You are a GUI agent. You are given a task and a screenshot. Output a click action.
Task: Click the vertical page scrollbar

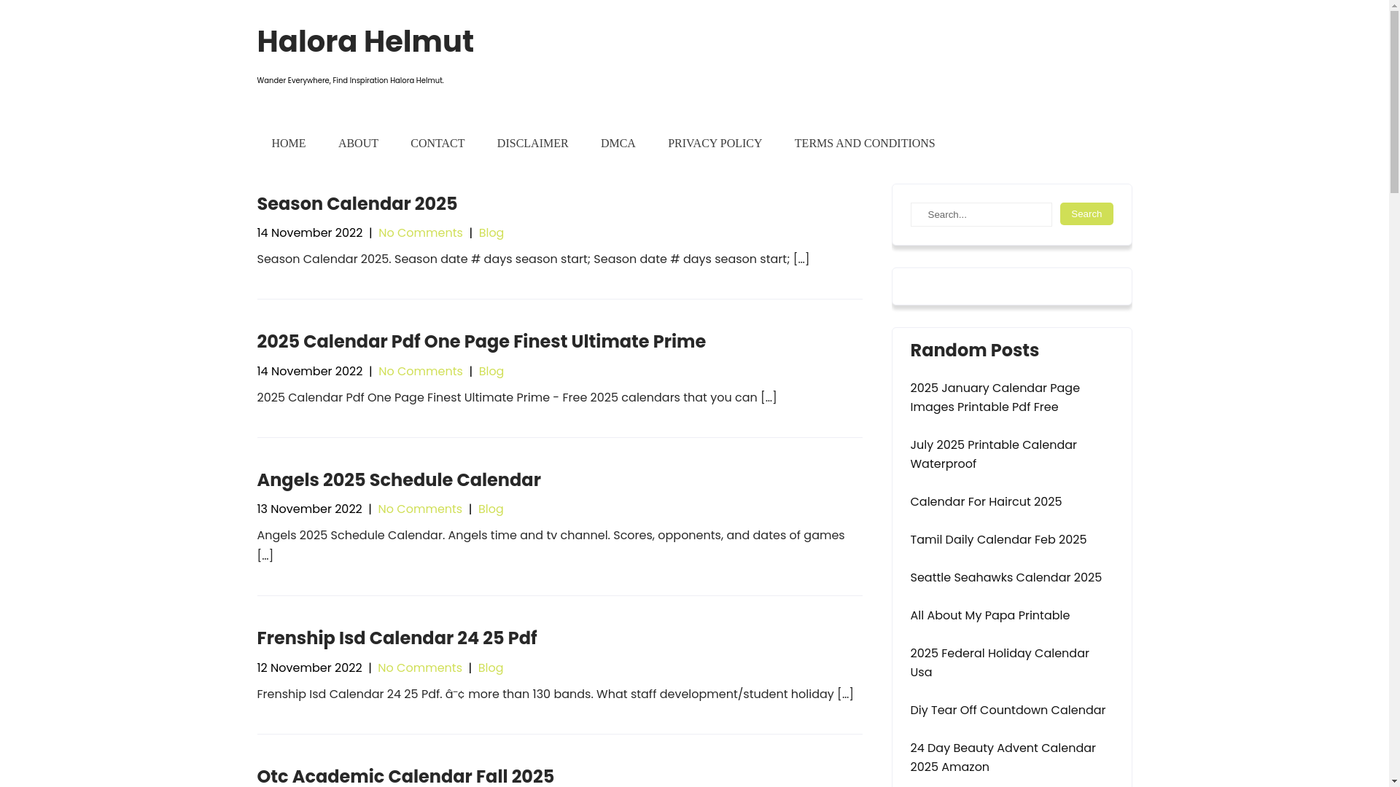[x=1394, y=393]
